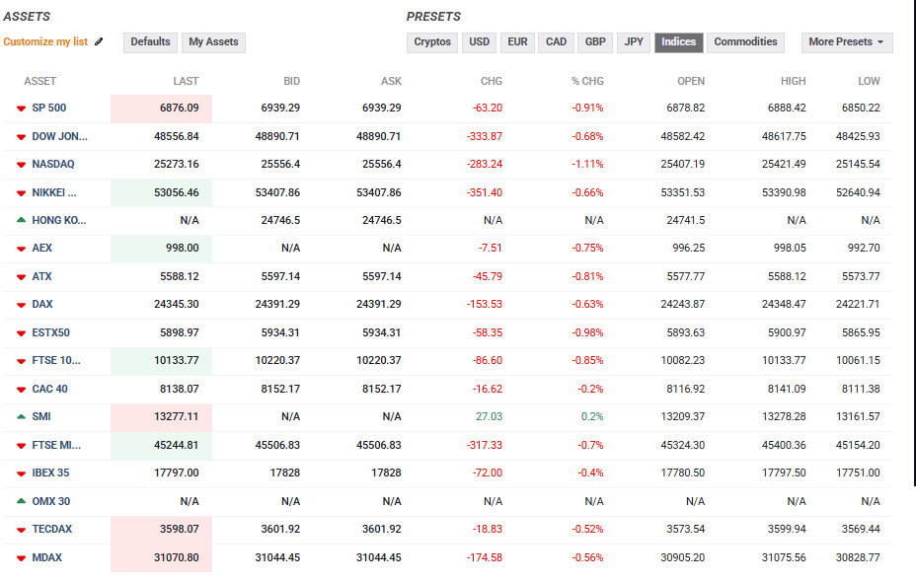Click the red down arrow next to DAX

21,304
